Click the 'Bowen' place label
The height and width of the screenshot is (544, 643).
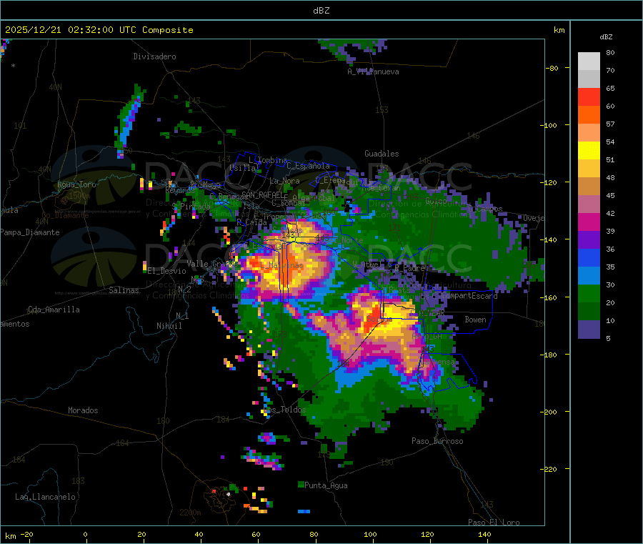[475, 320]
